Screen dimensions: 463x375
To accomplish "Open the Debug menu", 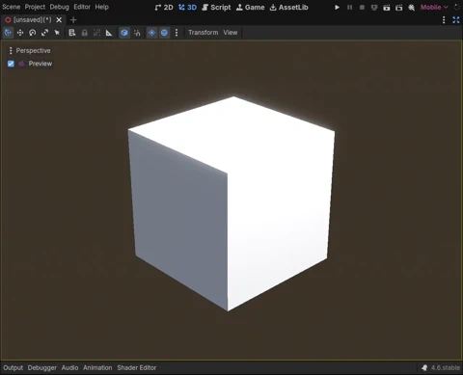I will pos(59,7).
